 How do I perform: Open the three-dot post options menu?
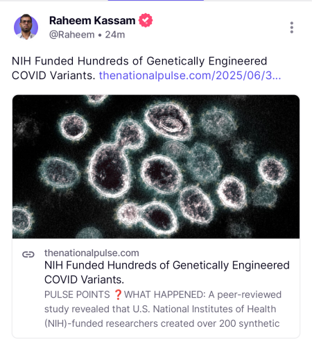click(292, 28)
